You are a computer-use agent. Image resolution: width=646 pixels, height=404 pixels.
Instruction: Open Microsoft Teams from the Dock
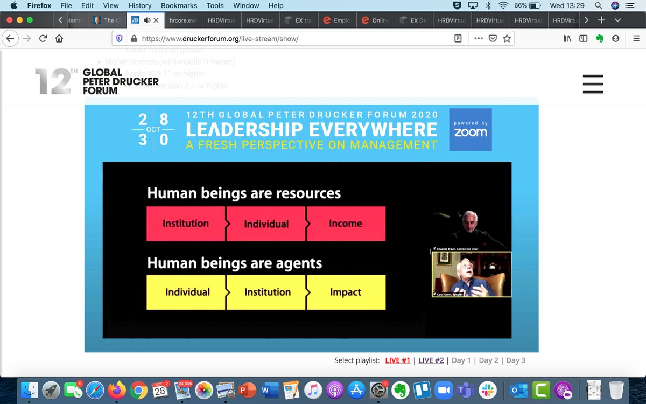[x=466, y=389]
